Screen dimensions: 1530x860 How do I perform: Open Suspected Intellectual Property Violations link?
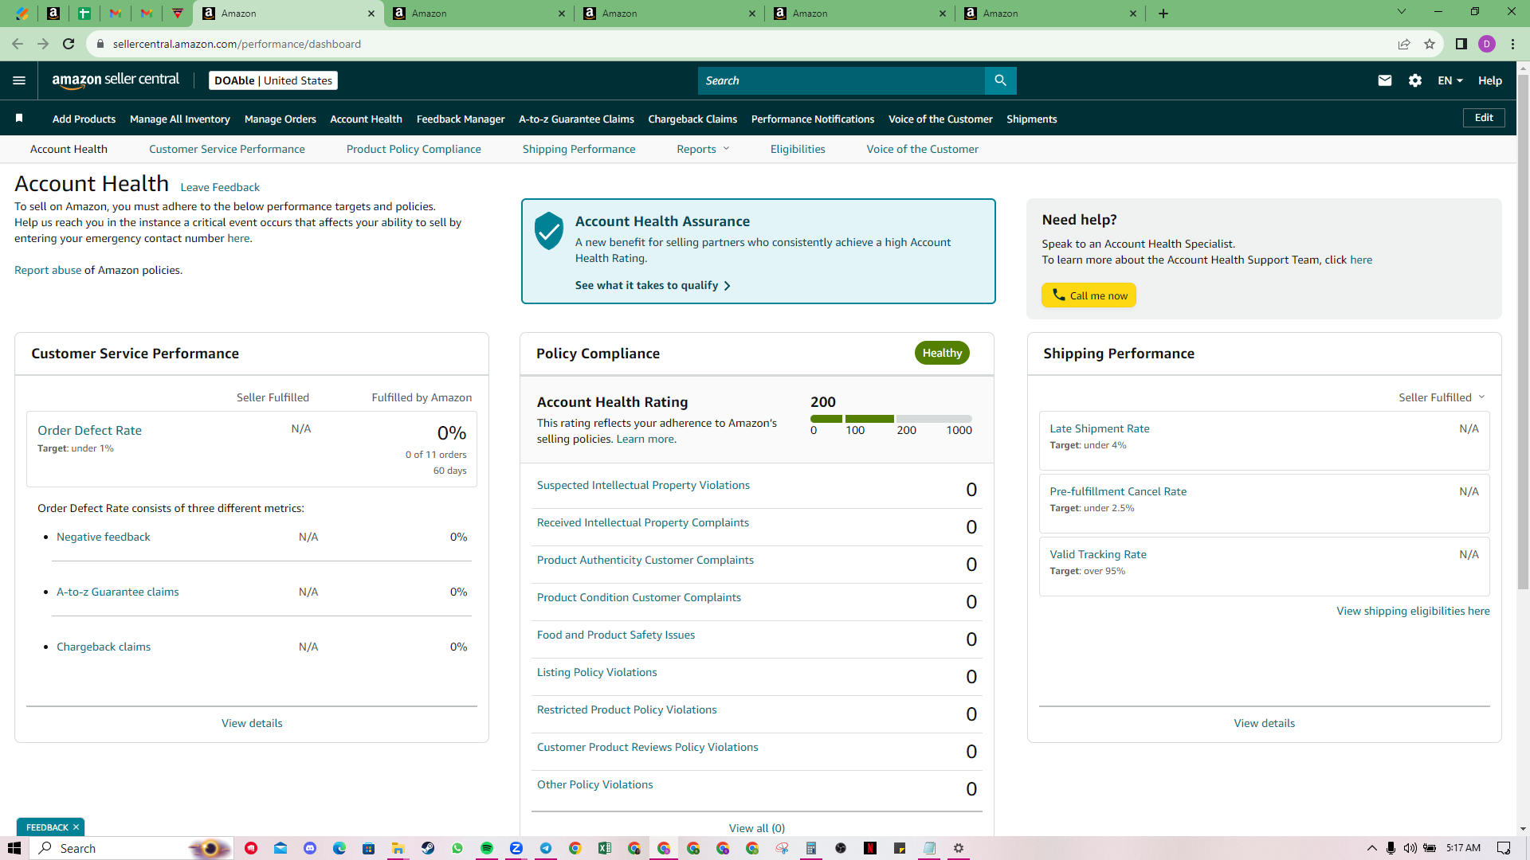643,485
